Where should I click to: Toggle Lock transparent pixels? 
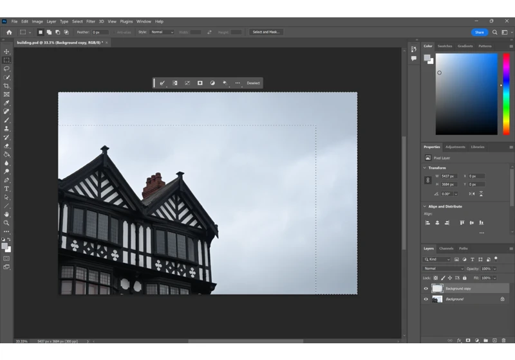click(436, 278)
